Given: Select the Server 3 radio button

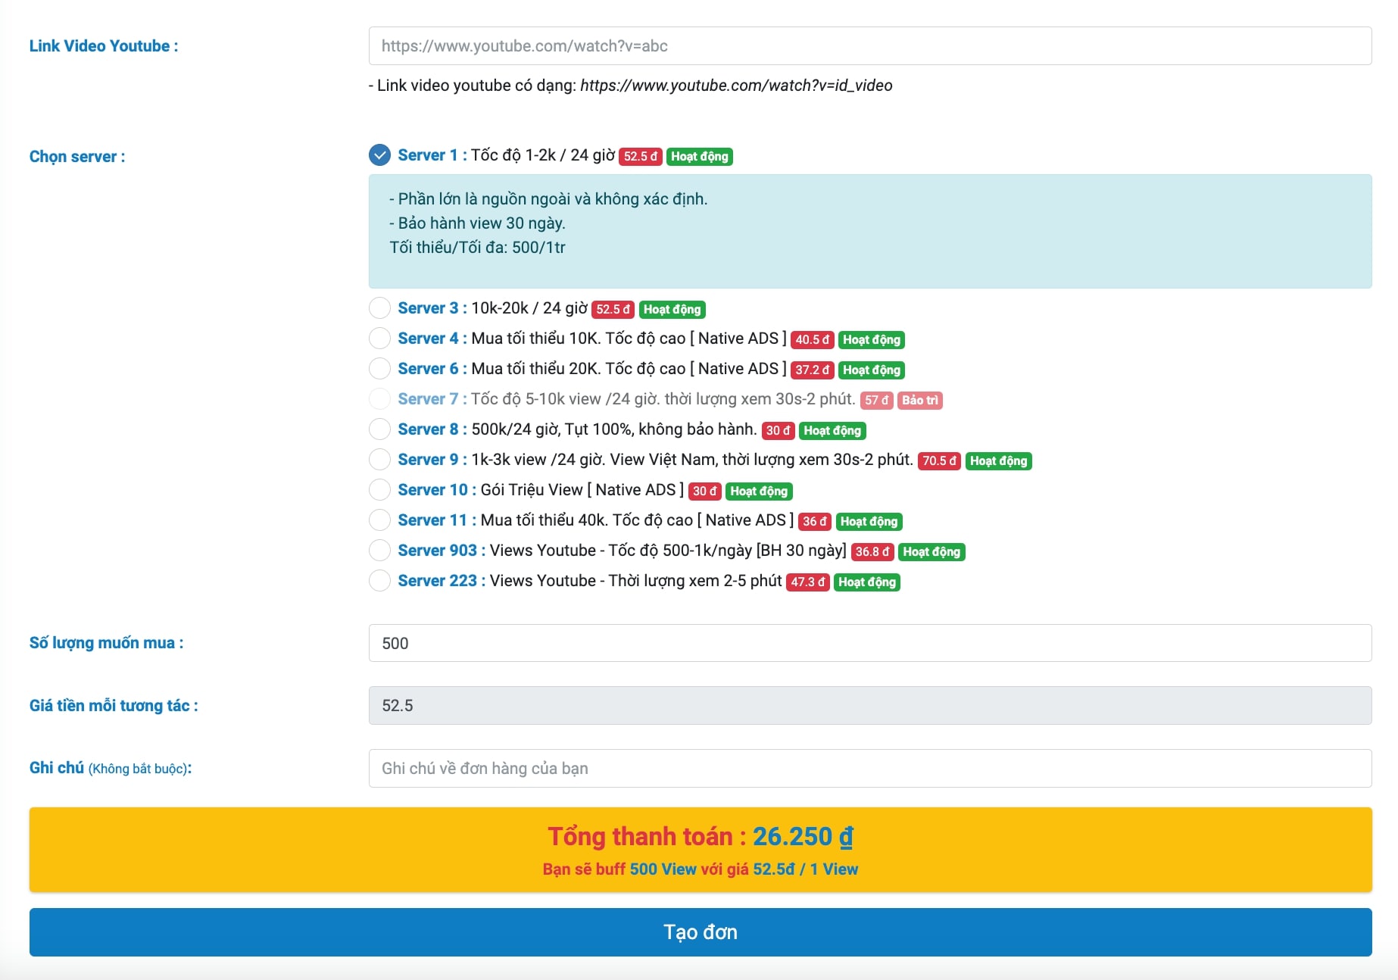Looking at the screenshot, I should click(x=379, y=308).
